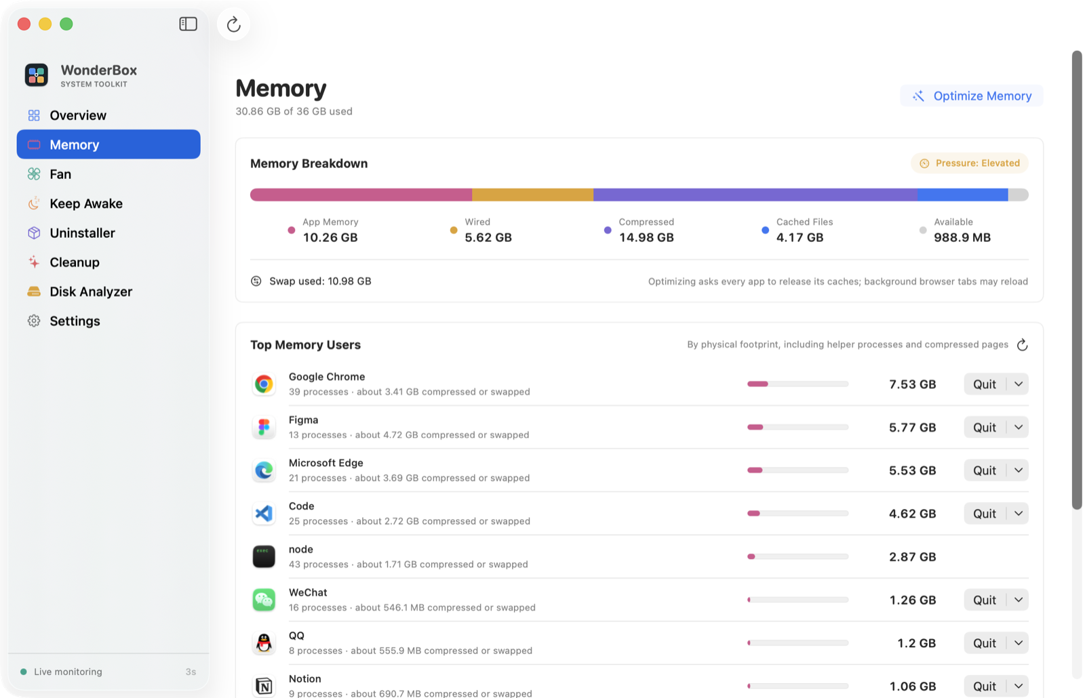This screenshot has height=698, width=1085.
Task: Expand quit options for Code
Action: click(1019, 514)
